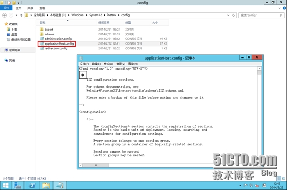Open the taskbar clock and date
The height and width of the screenshot is (190, 287).
[277, 186]
